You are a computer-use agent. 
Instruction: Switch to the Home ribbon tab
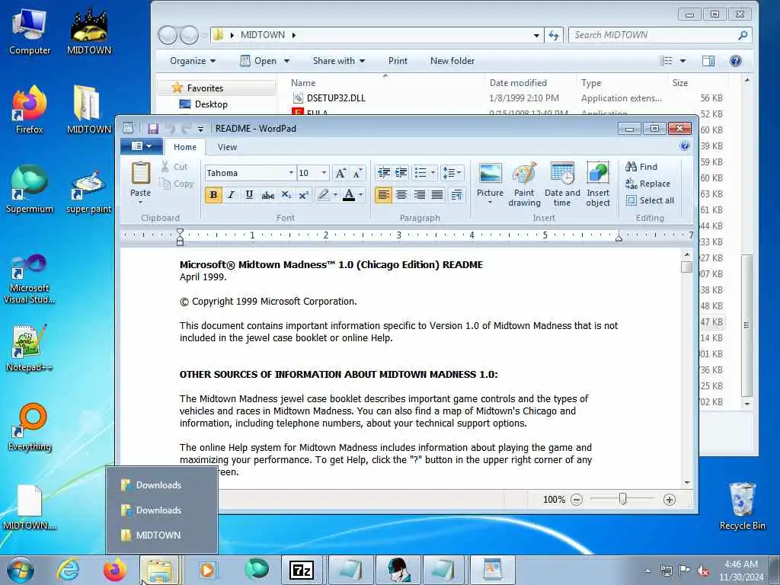(185, 147)
